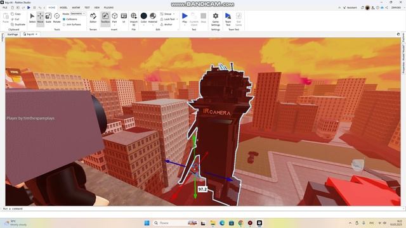Start a Team Test
406x228 pixels.
[228, 18]
